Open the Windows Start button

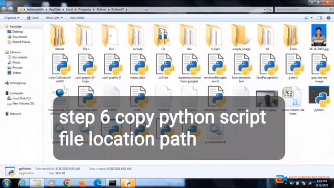[6, 183]
